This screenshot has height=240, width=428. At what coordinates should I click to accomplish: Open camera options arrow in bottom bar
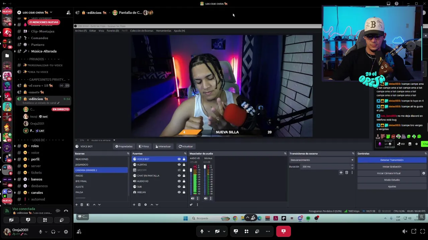(224, 231)
